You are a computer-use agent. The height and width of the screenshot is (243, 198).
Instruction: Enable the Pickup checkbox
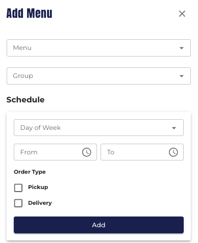coord(18,188)
